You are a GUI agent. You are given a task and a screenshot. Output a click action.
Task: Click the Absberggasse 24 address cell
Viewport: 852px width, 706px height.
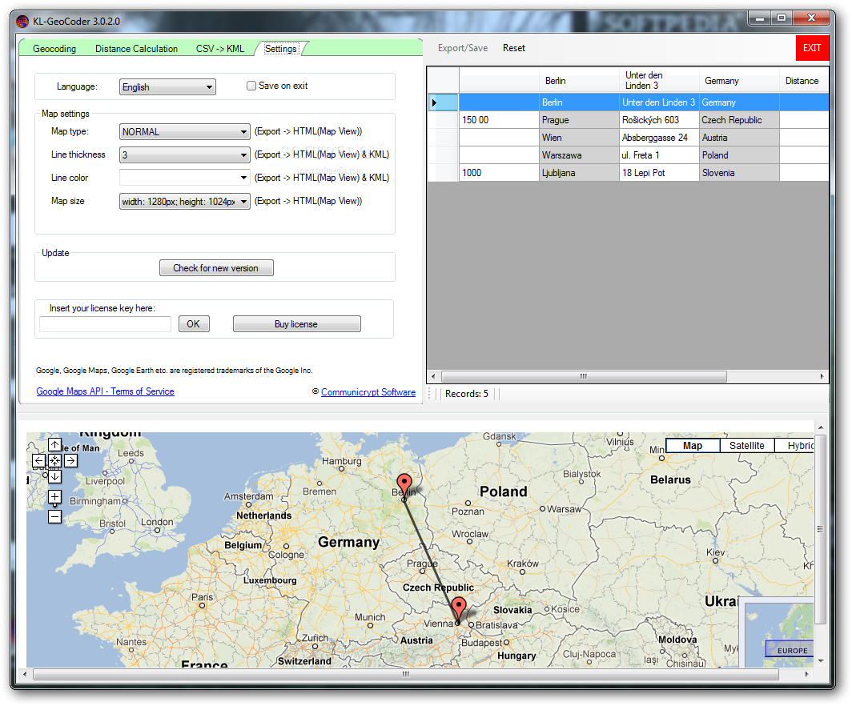point(659,138)
